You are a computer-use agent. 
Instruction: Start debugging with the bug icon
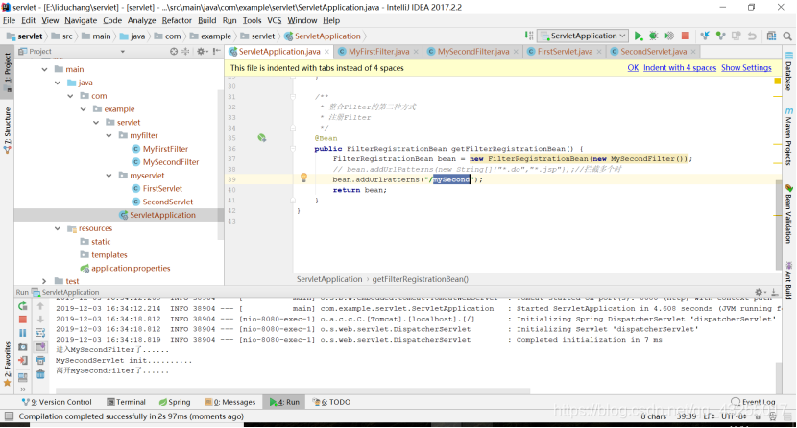[654, 36]
